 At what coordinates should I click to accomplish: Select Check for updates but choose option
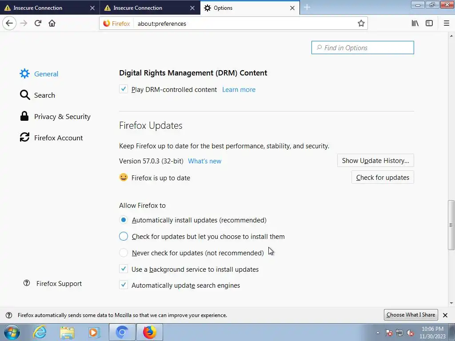(124, 236)
